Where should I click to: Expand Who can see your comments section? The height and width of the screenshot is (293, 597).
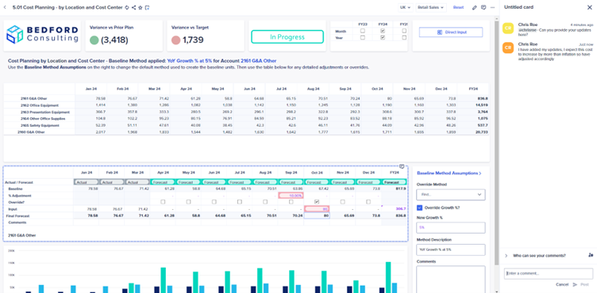pyautogui.click(x=506, y=256)
